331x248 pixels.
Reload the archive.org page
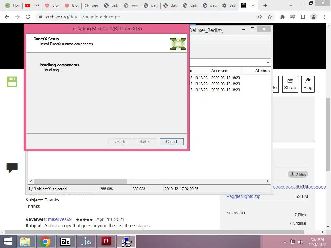(28, 17)
